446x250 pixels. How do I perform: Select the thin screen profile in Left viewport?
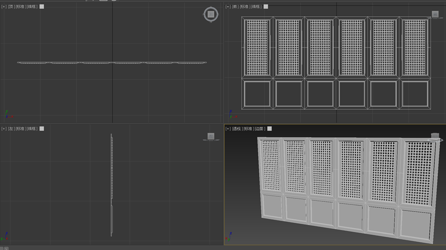pyautogui.click(x=111, y=182)
